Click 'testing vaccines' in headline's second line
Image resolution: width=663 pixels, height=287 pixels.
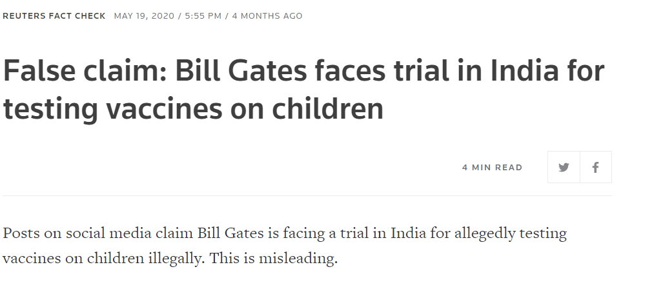(x=113, y=108)
